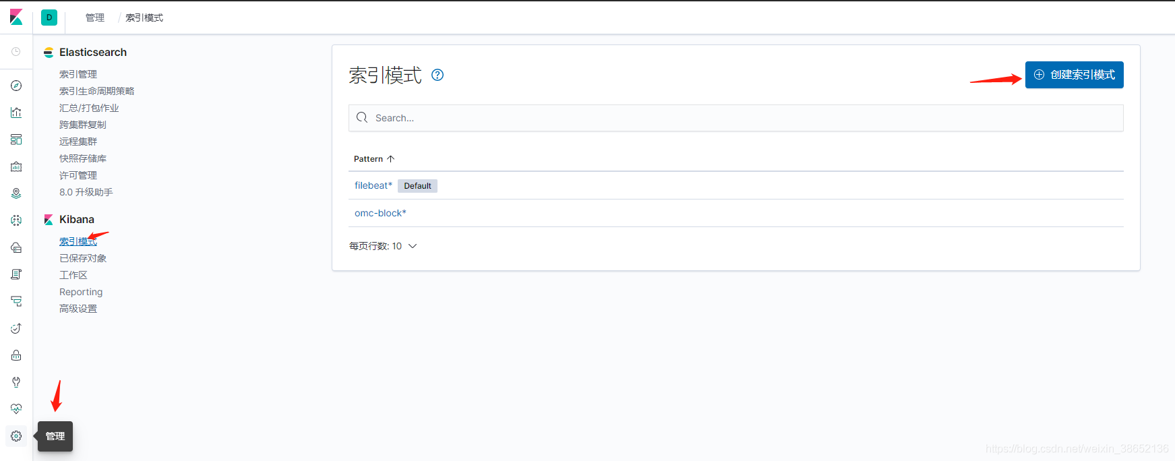1175x461 pixels.
Task: Click the help icon next to 索引模式 title
Action: (438, 75)
